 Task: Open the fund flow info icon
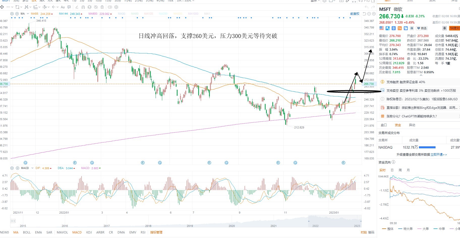[x=393, y=162]
